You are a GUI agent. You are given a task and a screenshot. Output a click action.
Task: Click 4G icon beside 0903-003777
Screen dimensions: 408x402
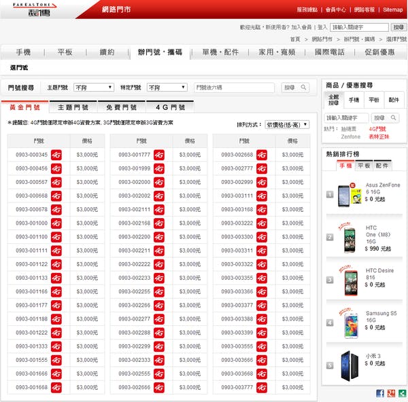[262, 388]
